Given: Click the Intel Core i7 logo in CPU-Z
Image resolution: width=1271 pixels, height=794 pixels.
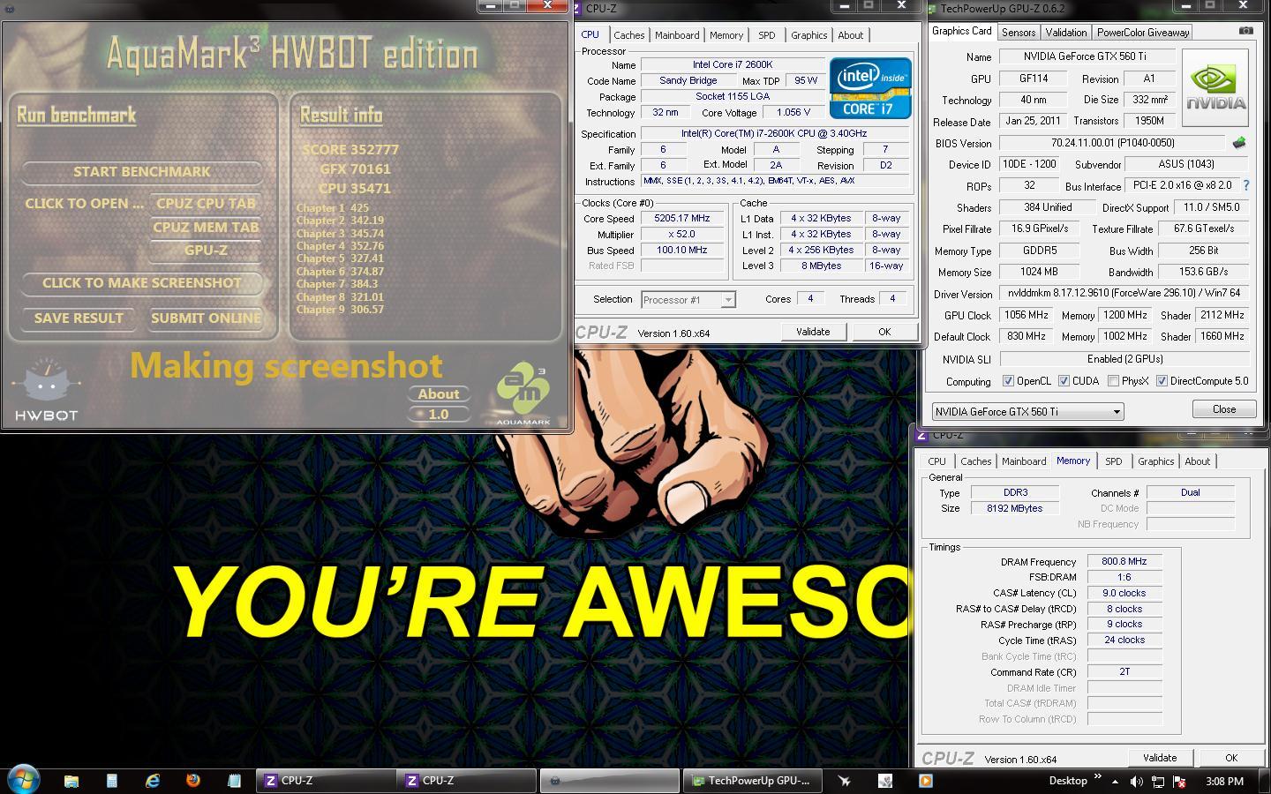Looking at the screenshot, I should pyautogui.click(x=870, y=87).
